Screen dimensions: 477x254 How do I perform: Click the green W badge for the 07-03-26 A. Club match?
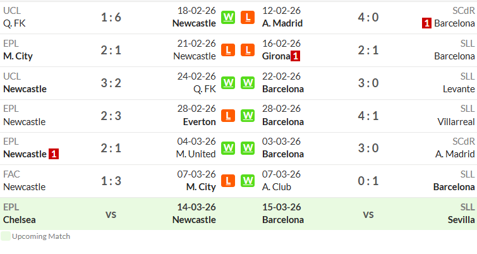tap(248, 181)
